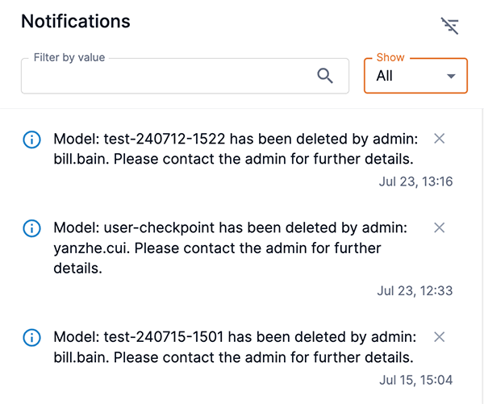Click the Show label on the dropdown

(x=390, y=58)
